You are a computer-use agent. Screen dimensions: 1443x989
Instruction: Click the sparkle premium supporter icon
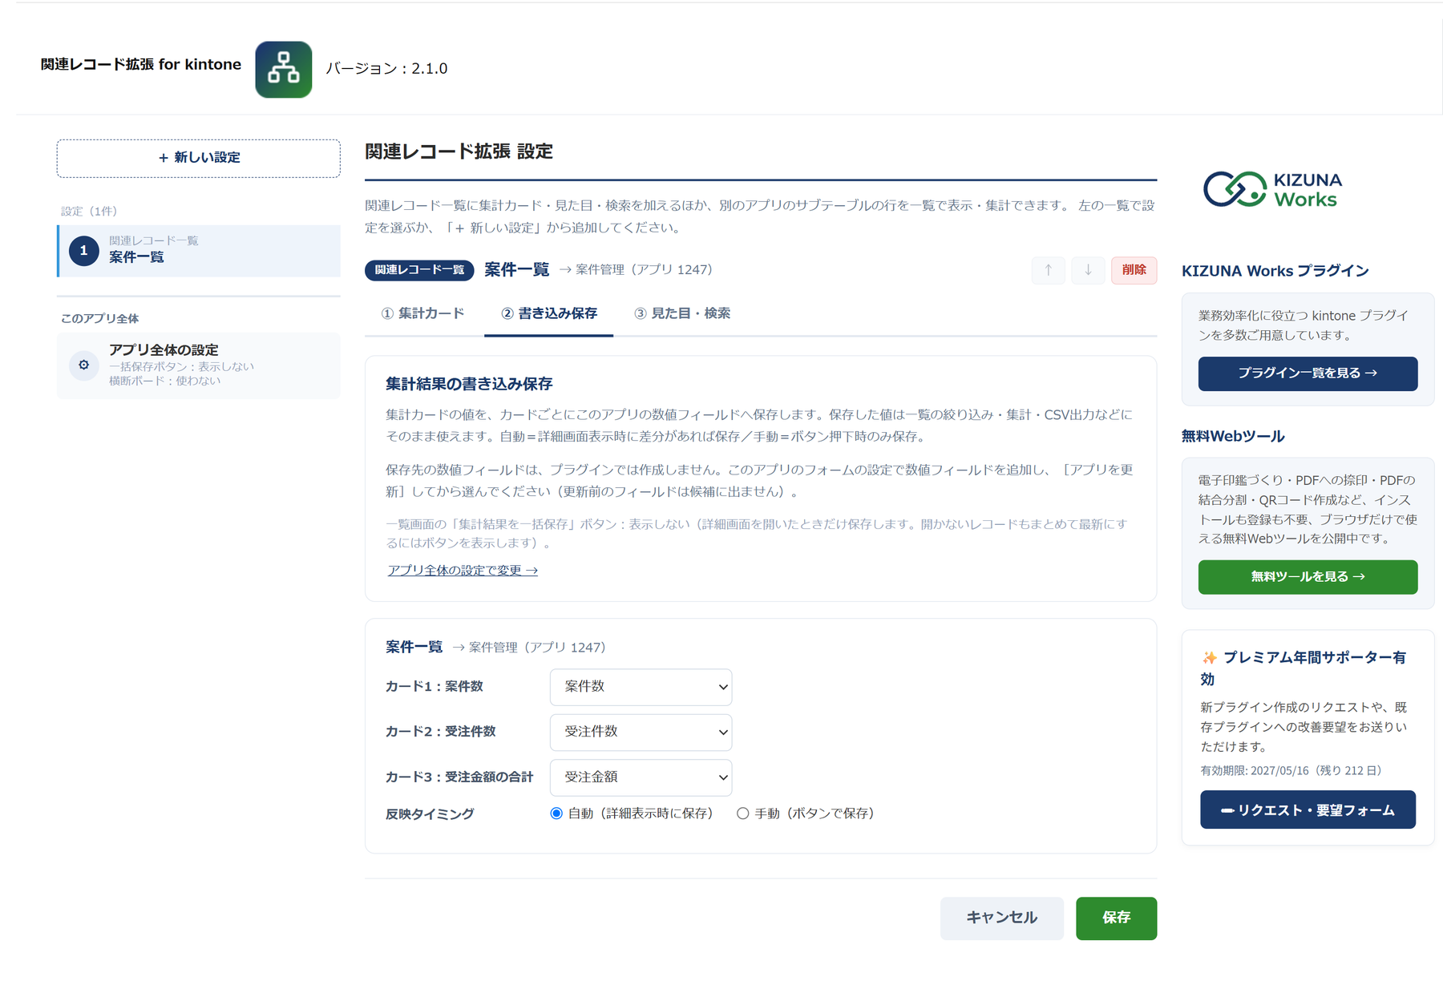(1209, 658)
